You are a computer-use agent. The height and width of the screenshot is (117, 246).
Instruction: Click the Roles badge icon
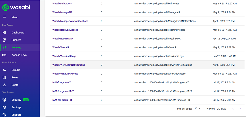pyautogui.click(x=4, y=78)
